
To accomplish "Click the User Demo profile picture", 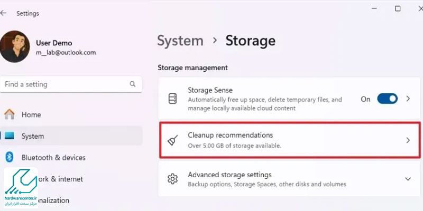I will [x=14, y=46].
